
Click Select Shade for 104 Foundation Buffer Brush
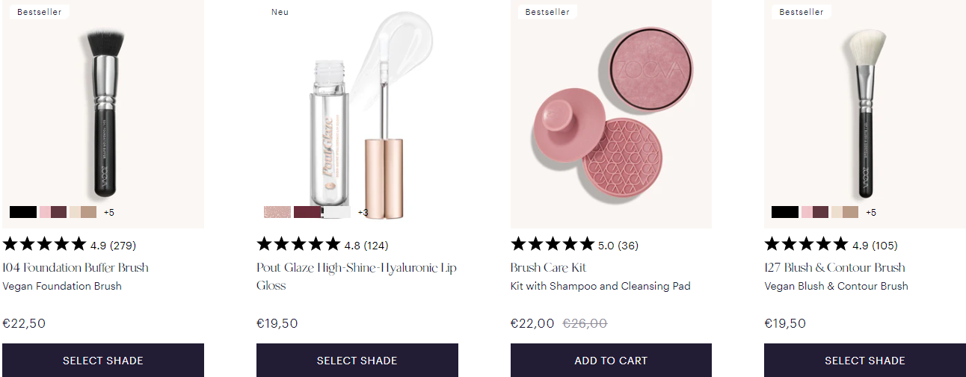103,360
